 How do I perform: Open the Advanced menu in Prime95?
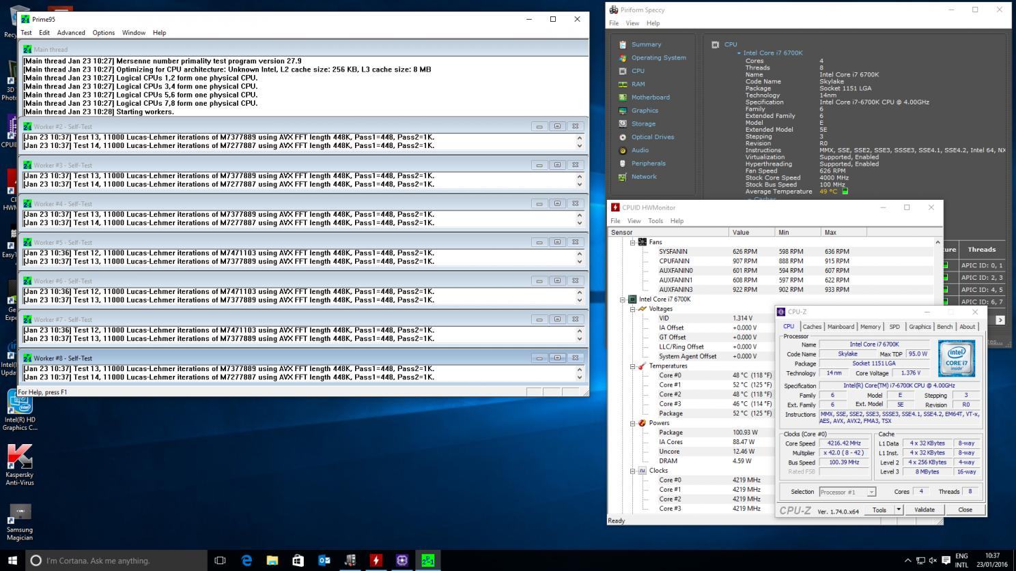click(x=71, y=33)
